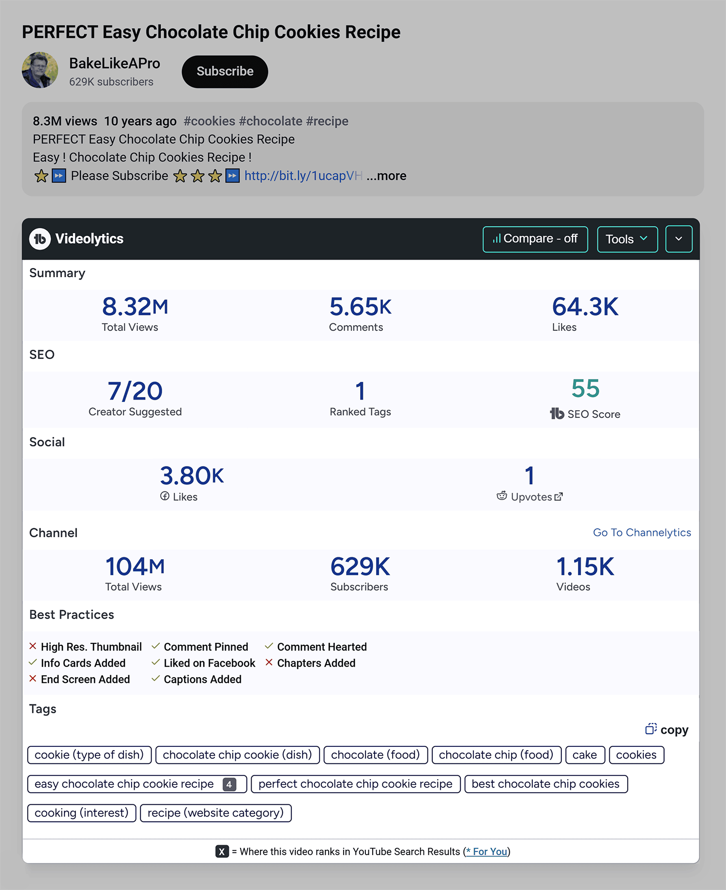Click the #recipe hashtag
726x890 pixels.
coord(327,121)
